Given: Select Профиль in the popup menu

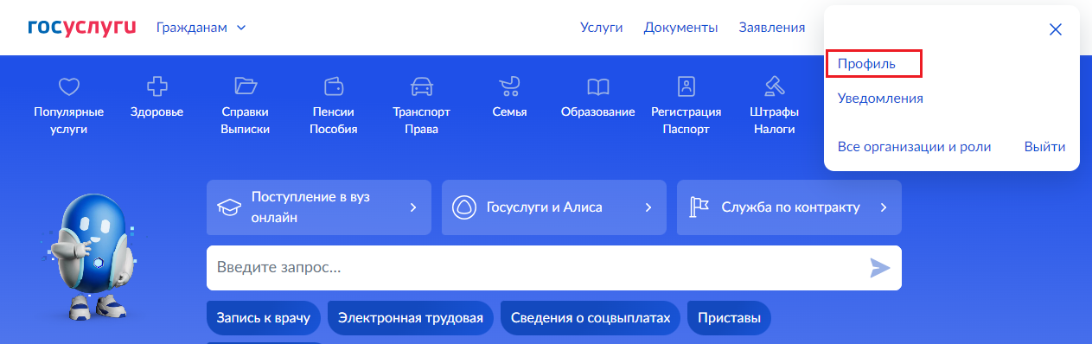Looking at the screenshot, I should [866, 64].
